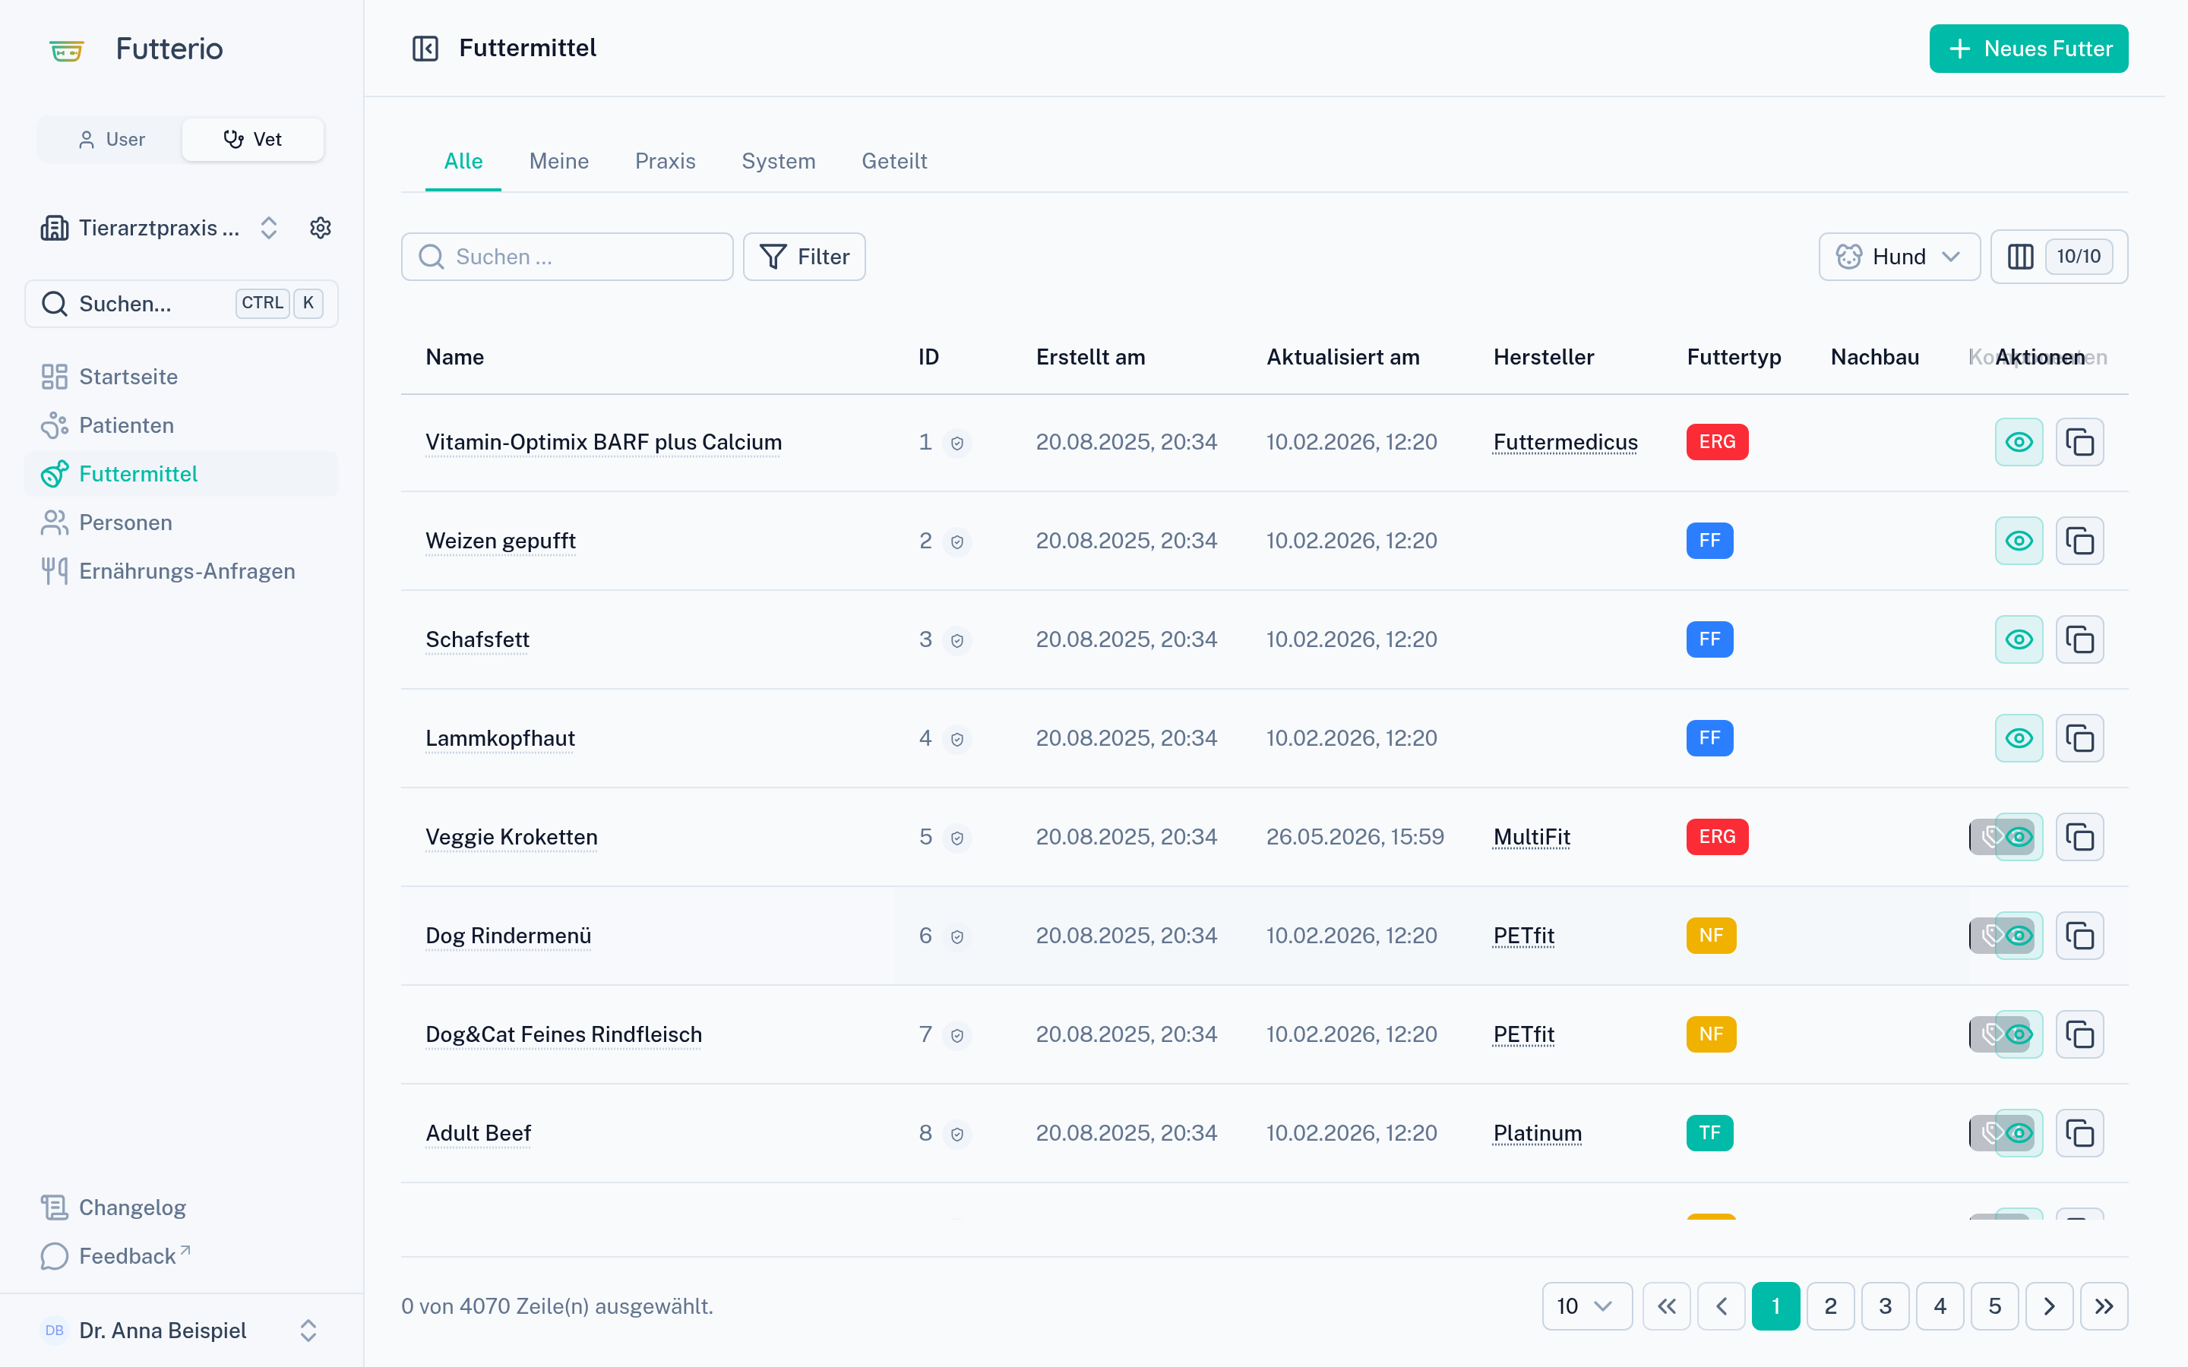Expand rows-per-page selector showing 10
2188x1367 pixels.
1587,1305
